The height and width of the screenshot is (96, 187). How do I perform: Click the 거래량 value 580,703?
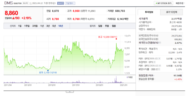(120, 11)
